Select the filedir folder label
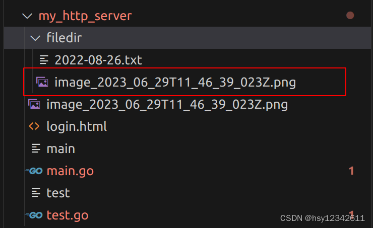Viewport: 373px width, 228px height. [x=64, y=38]
